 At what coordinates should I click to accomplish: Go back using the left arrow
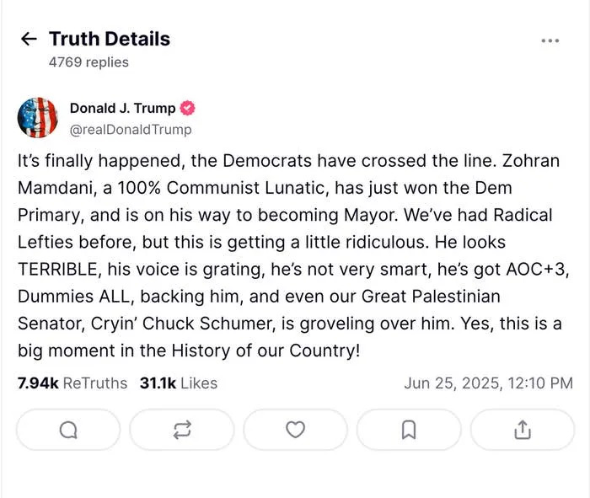[x=29, y=39]
